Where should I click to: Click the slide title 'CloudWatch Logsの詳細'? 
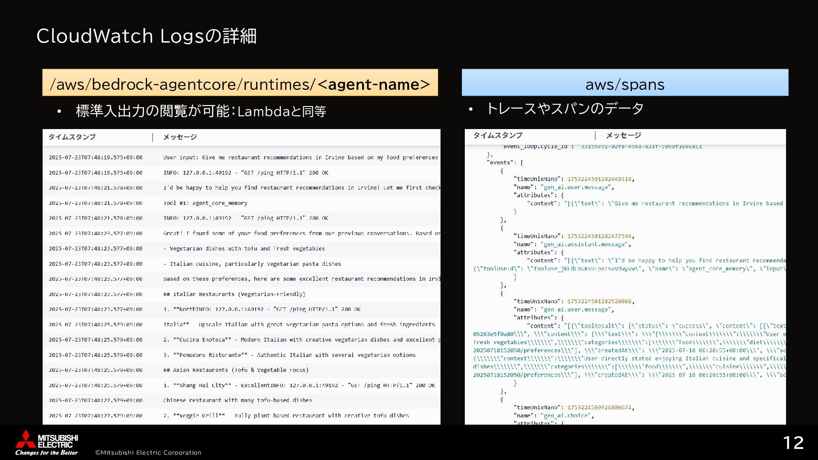(147, 36)
